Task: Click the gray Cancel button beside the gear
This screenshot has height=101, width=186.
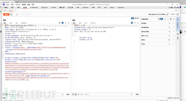Action: (x=17, y=14)
